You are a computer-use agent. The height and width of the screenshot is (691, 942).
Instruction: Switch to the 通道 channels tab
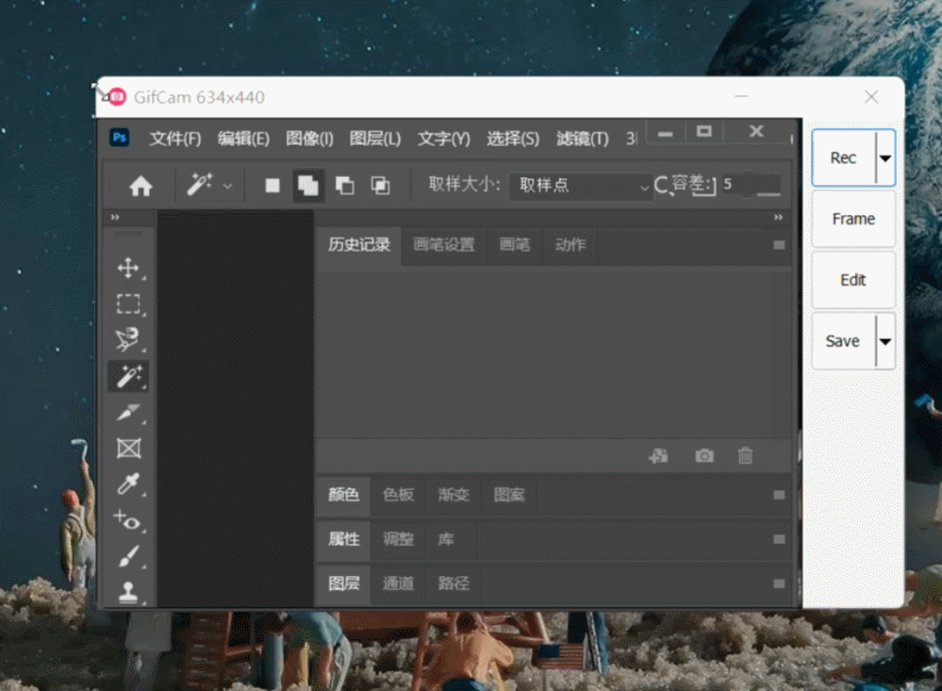point(398,584)
